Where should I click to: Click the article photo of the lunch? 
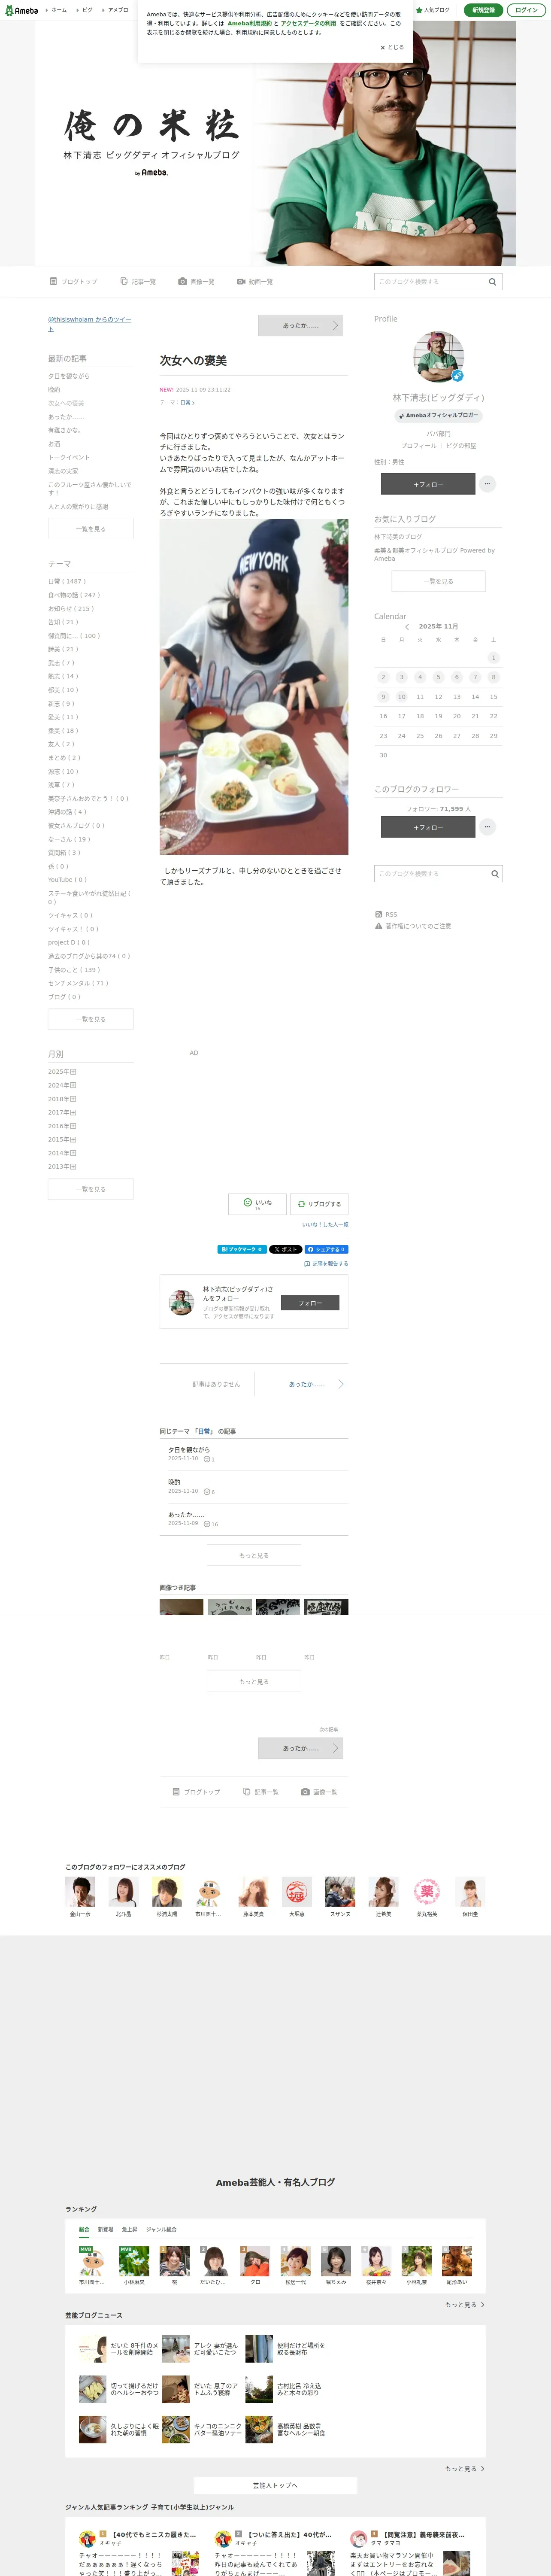[254, 687]
